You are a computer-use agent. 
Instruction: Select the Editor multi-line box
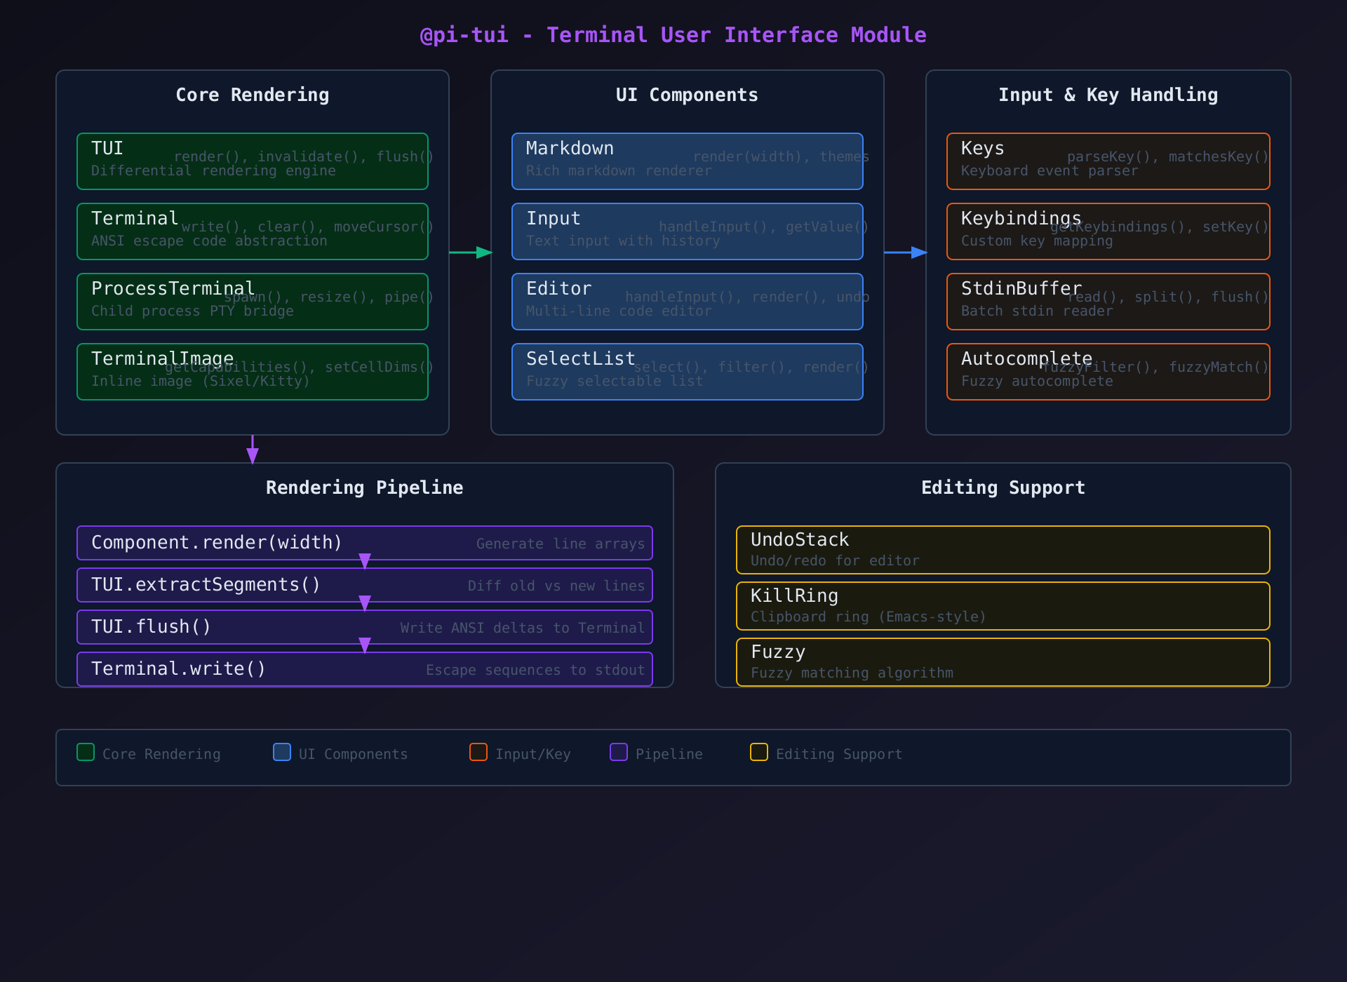[688, 302]
